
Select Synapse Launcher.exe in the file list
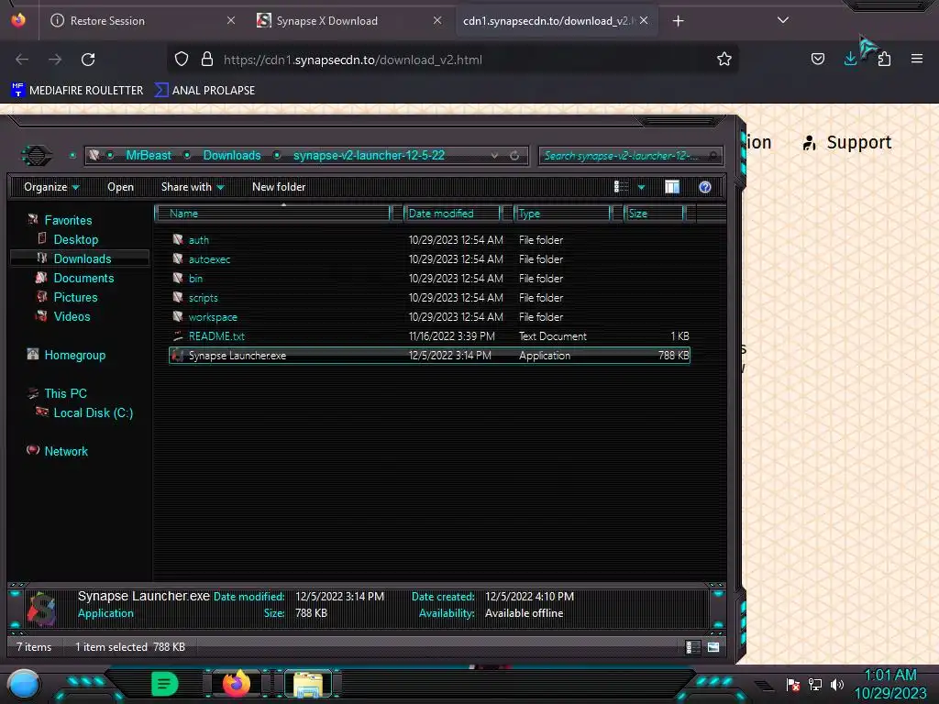[429, 356]
